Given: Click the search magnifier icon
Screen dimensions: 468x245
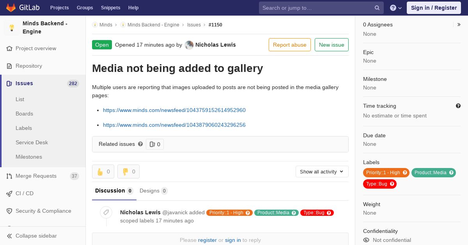Looking at the screenshot, I should [x=377, y=8].
